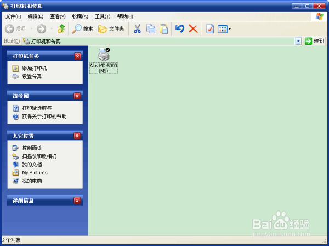Open 我的电脑 link
Image resolution: width=329 pixels, height=246 pixels.
tap(32, 181)
